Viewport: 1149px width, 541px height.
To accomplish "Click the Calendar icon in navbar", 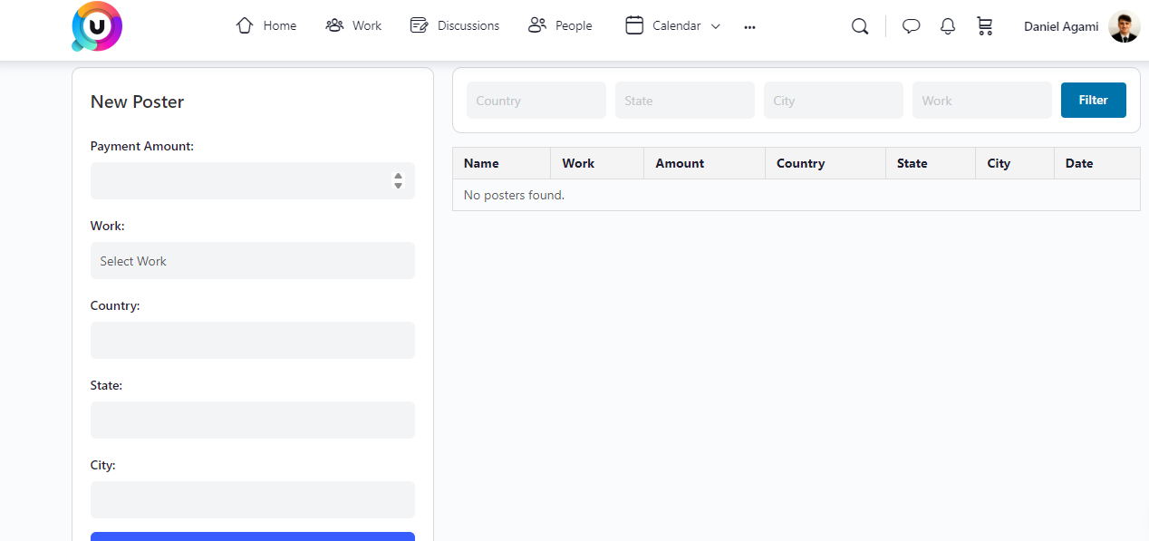I will pyautogui.click(x=634, y=25).
